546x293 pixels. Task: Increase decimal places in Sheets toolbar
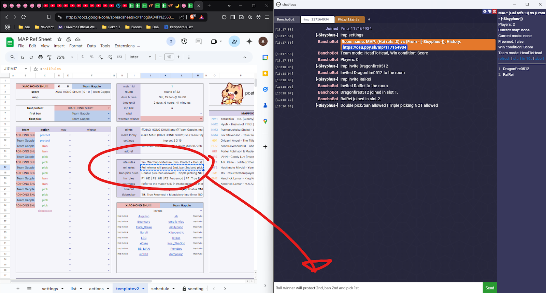110,57
